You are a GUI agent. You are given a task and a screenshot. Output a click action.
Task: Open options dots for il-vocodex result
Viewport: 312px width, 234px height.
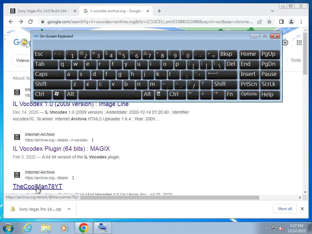tap(93, 140)
